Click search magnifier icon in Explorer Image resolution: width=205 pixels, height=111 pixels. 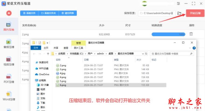191,54
